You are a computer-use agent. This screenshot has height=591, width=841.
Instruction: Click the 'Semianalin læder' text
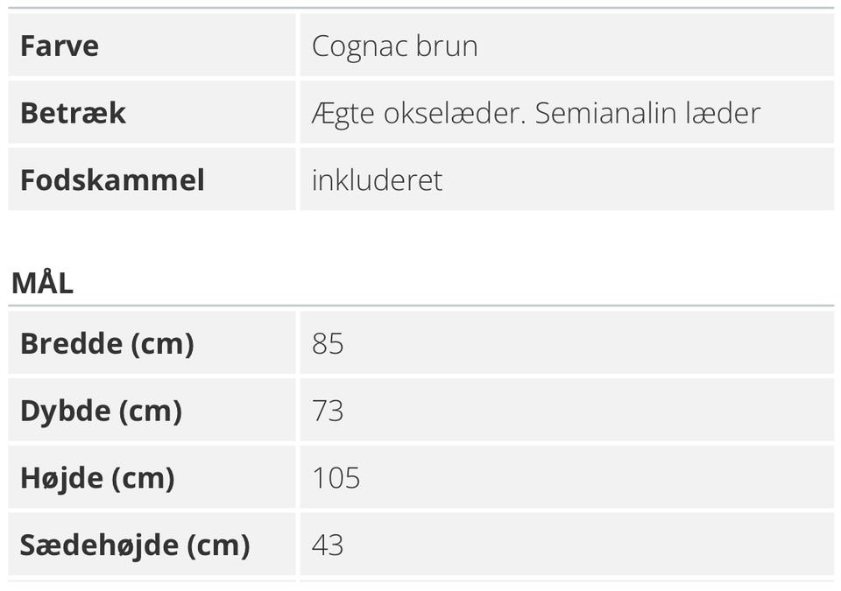click(x=647, y=113)
